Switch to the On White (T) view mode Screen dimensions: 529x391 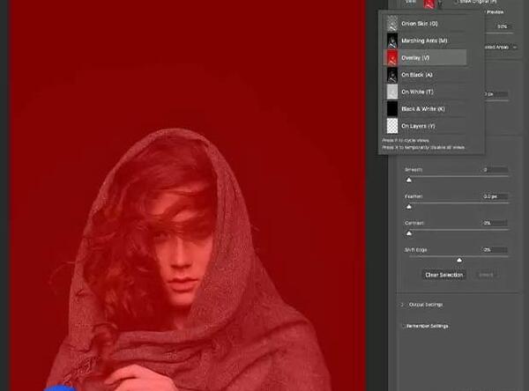pyautogui.click(x=425, y=92)
